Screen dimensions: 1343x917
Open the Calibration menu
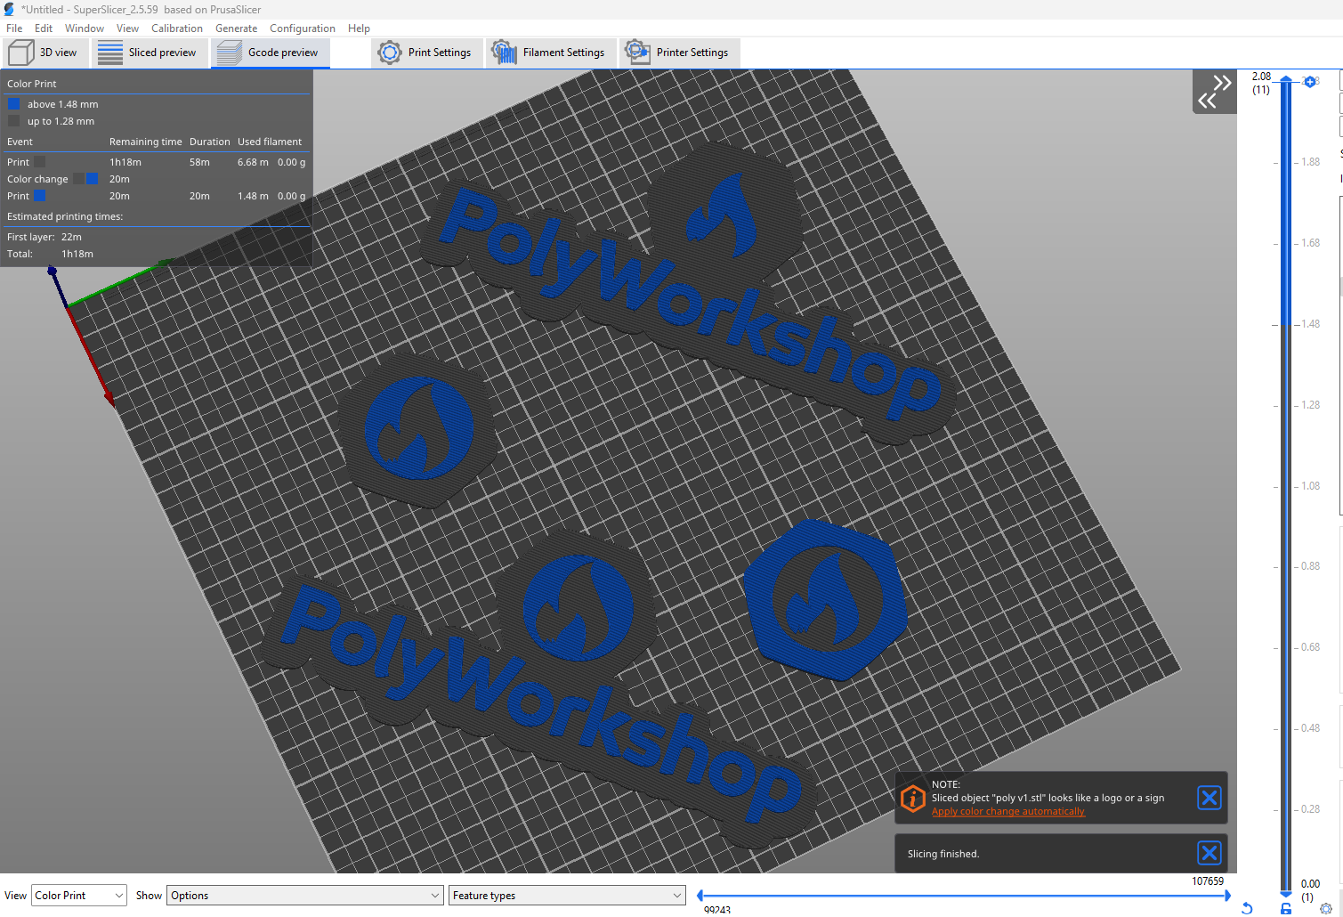177,28
